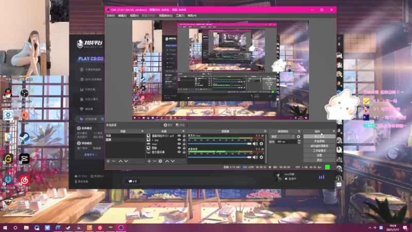The width and height of the screenshot is (412, 232).
Task: Click the Studio Mode button
Action: (x=319, y=151)
